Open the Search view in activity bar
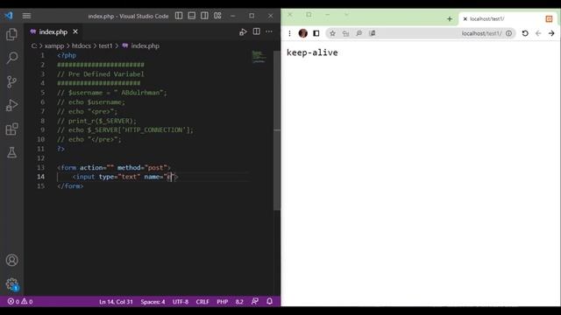 point(11,58)
